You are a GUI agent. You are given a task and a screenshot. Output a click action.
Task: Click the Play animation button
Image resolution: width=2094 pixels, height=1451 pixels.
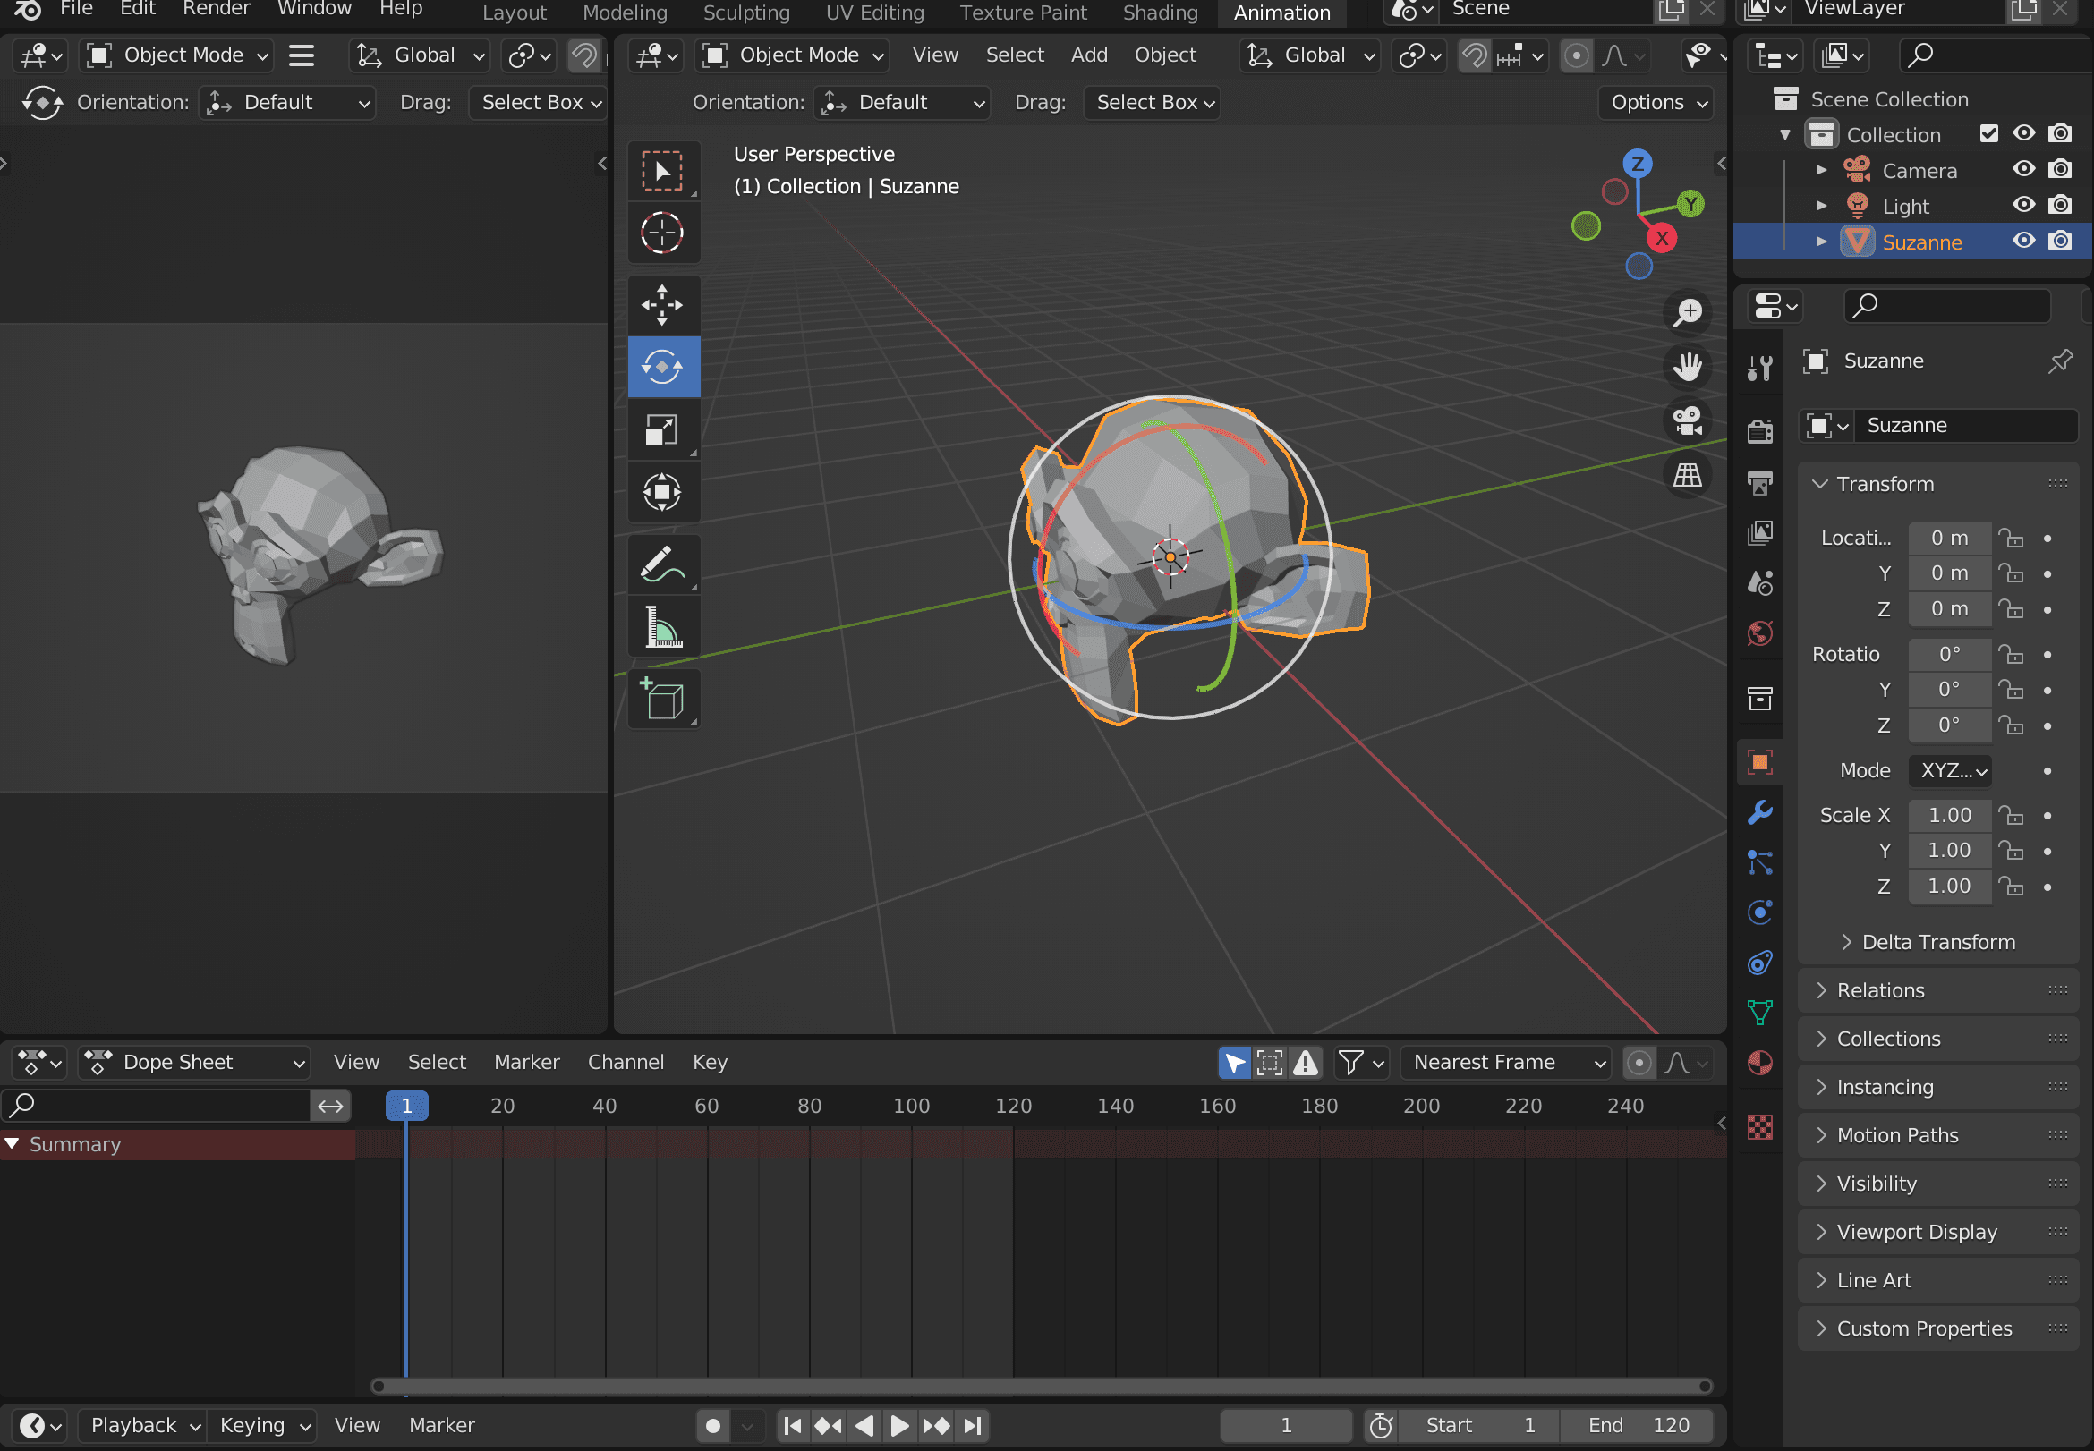(899, 1426)
